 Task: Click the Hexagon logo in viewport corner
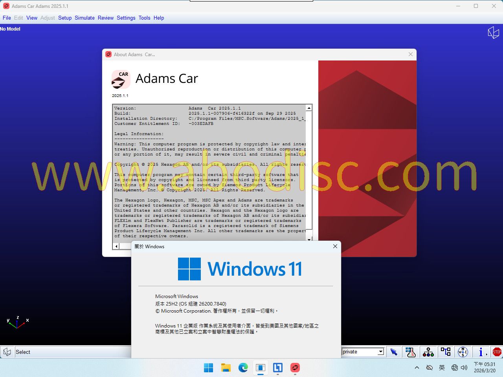[493, 32]
